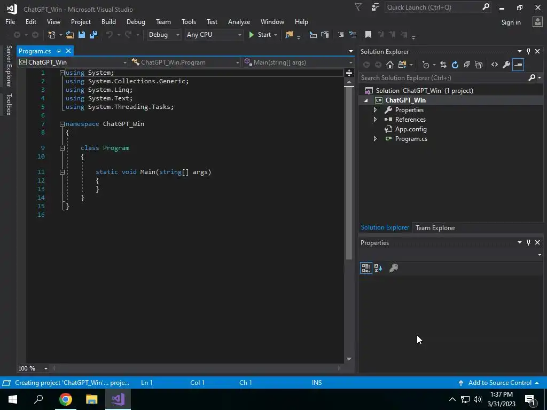This screenshot has height=410, width=547.
Task: Click the Find in Files toolbar icon
Action: (x=289, y=35)
